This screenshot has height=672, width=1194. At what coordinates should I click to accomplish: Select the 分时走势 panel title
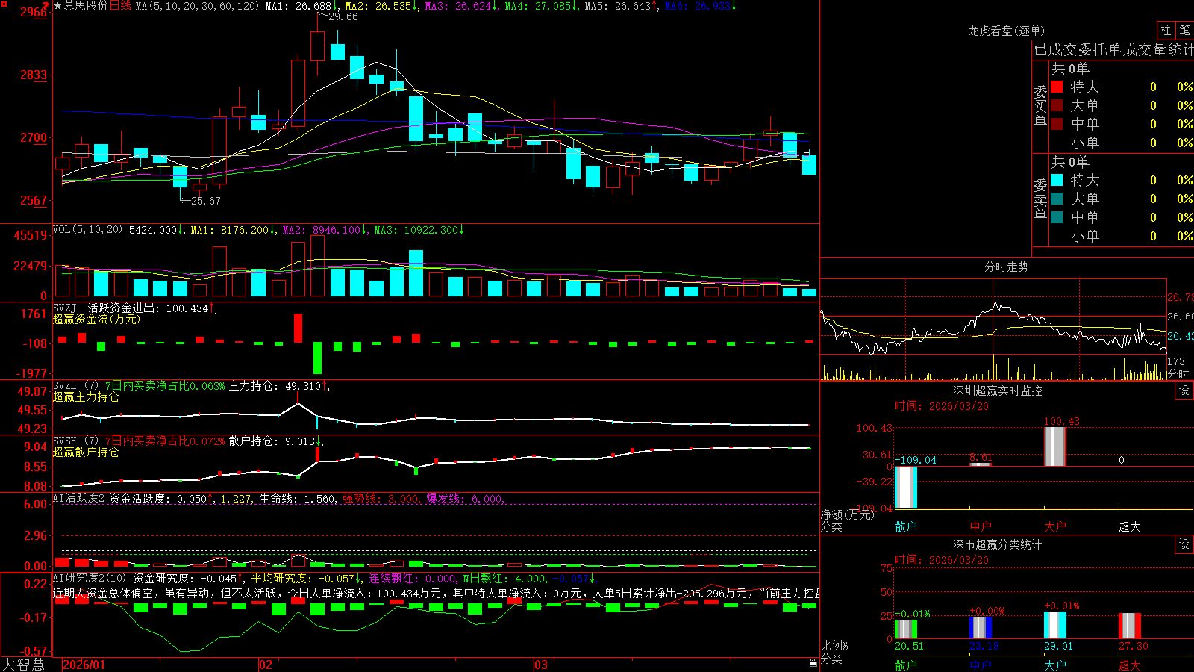(x=1006, y=267)
